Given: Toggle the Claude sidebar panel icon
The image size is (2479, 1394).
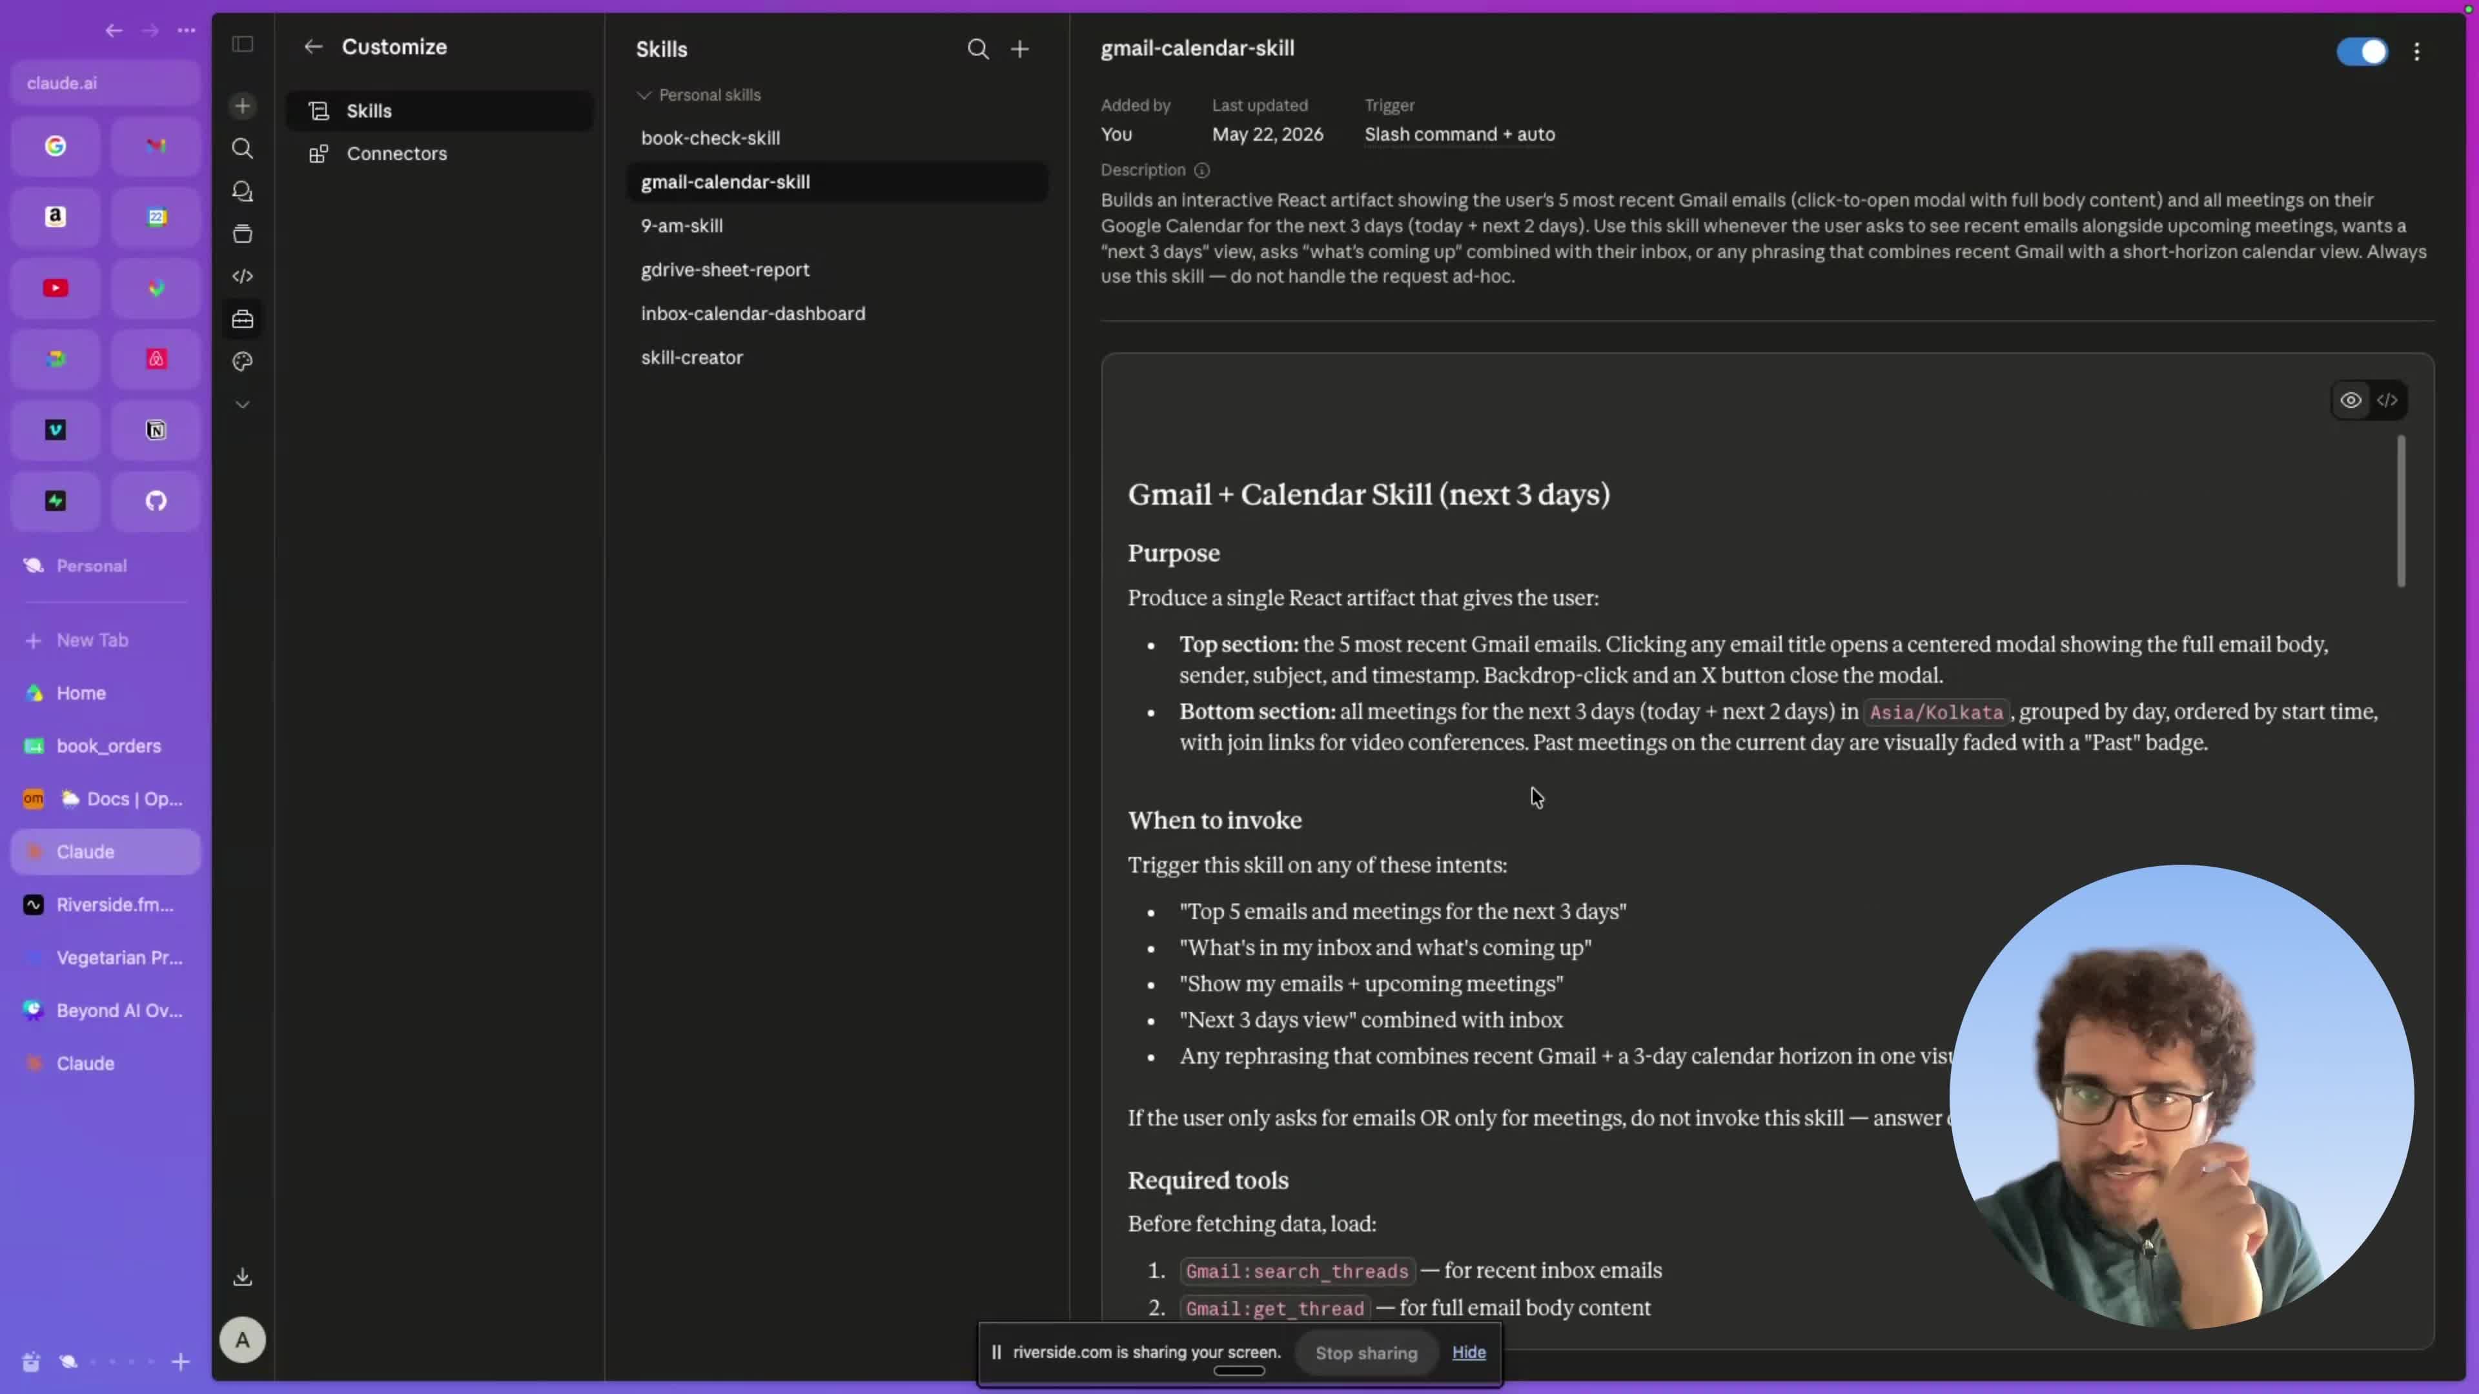Looking at the screenshot, I should [243, 45].
